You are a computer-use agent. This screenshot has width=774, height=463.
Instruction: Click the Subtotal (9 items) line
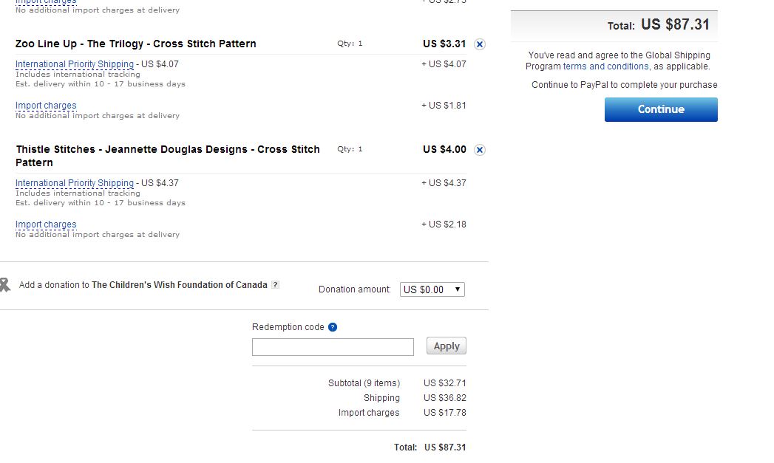(364, 383)
